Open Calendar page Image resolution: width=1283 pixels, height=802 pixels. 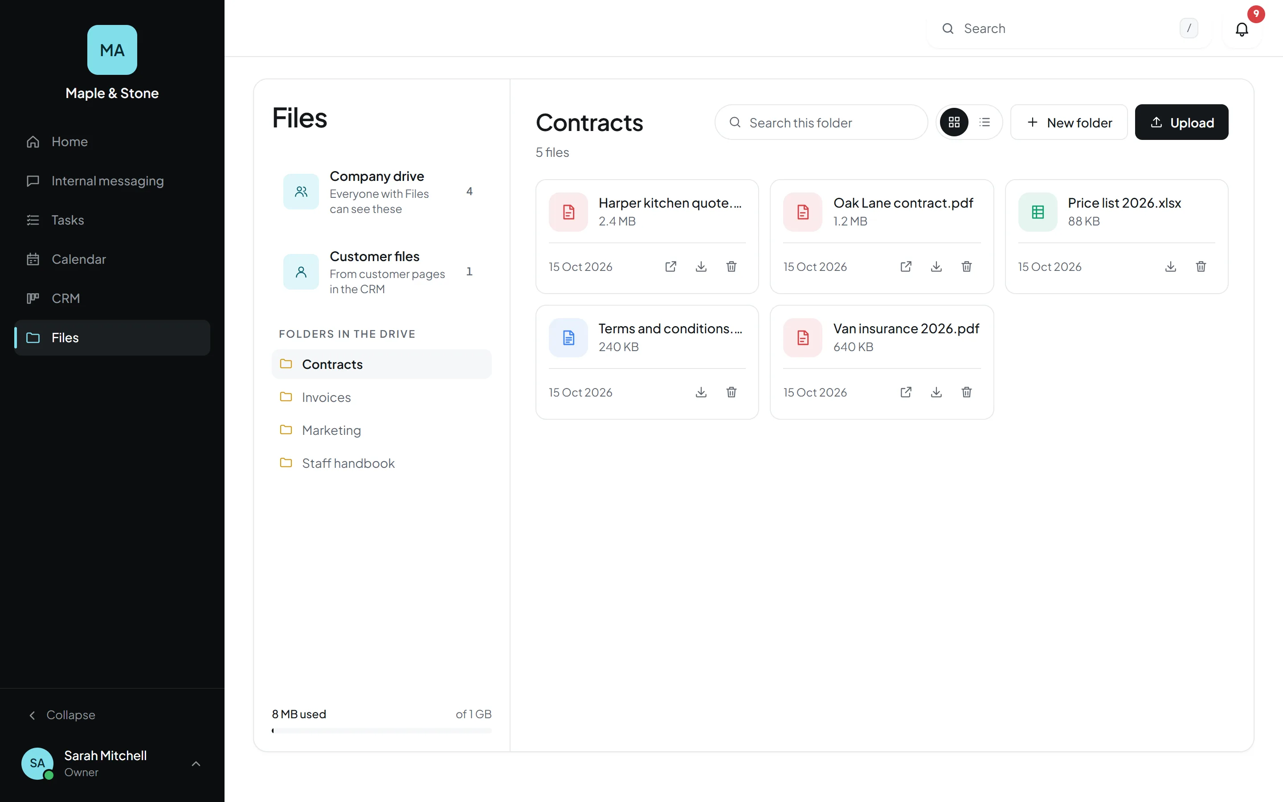point(112,259)
